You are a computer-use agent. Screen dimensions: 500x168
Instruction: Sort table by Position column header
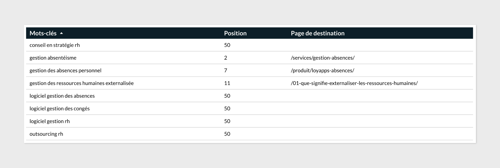(235, 33)
